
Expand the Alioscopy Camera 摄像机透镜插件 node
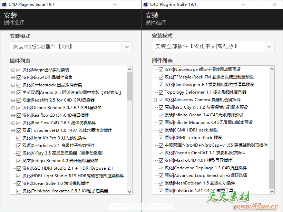click(x=155, y=100)
